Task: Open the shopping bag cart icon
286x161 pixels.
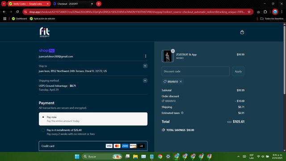Action: click(242, 32)
